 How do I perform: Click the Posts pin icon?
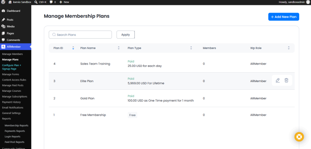pos(3,19)
